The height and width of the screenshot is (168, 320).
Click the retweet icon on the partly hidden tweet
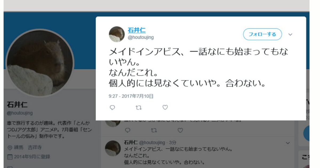154,130
